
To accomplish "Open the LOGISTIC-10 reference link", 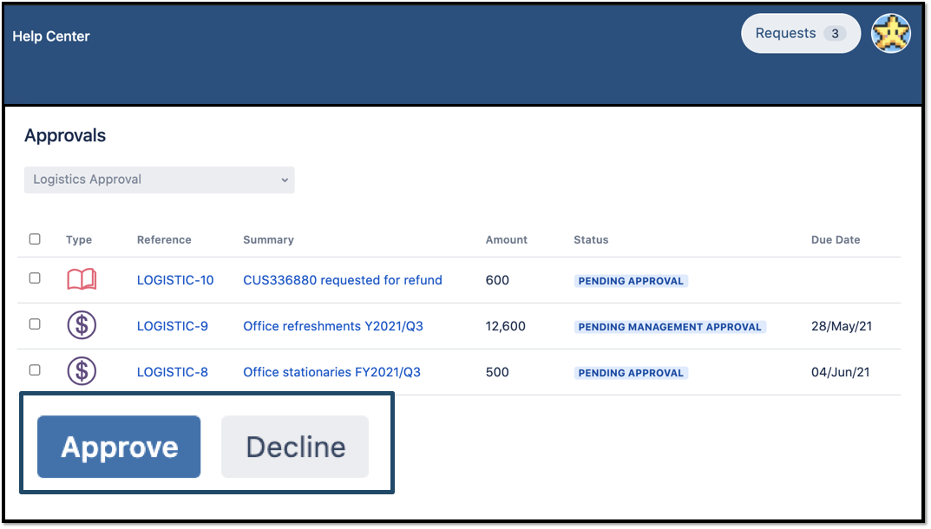I will coord(175,280).
